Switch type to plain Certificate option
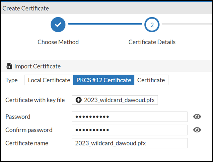 [x=151, y=80]
